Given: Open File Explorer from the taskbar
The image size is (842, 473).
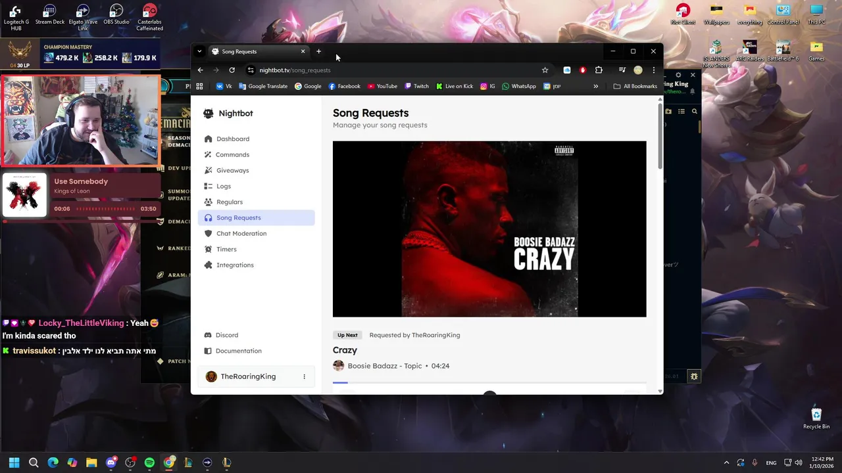Looking at the screenshot, I should (91, 462).
